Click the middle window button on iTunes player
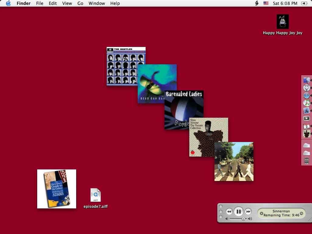The width and height of the screenshot is (312, 234). (221, 211)
